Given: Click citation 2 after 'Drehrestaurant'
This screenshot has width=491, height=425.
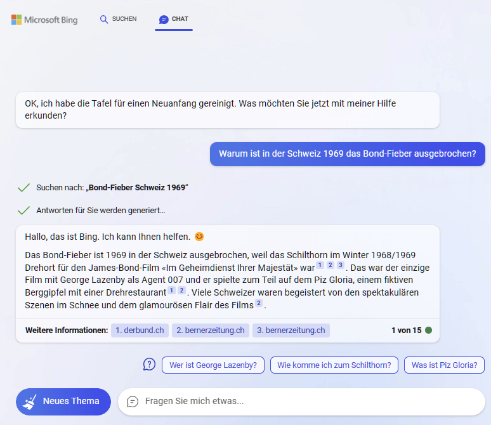Looking at the screenshot, I should [x=181, y=291].
